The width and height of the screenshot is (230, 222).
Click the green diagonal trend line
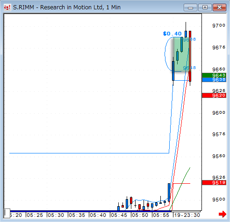[180, 189]
